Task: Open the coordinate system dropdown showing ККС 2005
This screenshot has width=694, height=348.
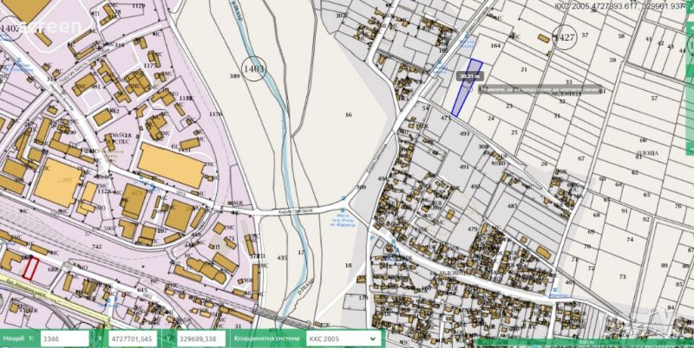Action: [343, 338]
